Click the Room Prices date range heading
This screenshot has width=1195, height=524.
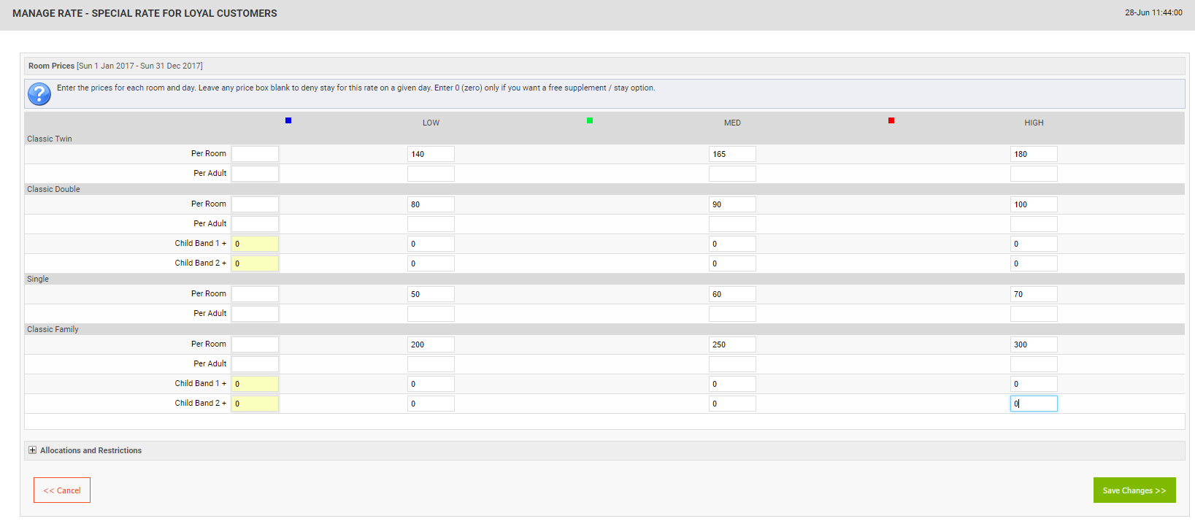click(x=115, y=66)
